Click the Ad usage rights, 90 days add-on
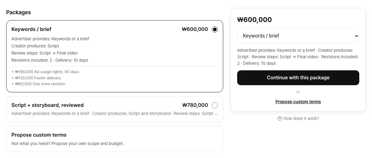The height and width of the screenshot is (158, 372). [x=45, y=72]
